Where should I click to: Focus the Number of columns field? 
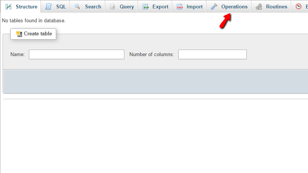[x=213, y=54]
